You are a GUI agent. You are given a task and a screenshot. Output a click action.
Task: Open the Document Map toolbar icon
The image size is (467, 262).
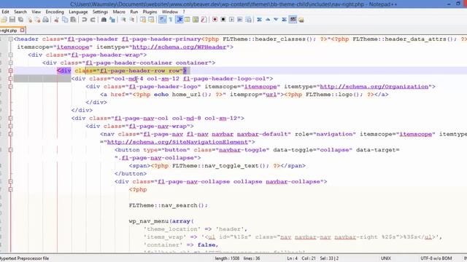[x=196, y=20]
